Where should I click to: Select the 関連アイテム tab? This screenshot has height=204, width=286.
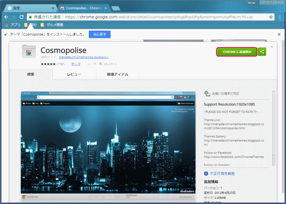pos(117,74)
